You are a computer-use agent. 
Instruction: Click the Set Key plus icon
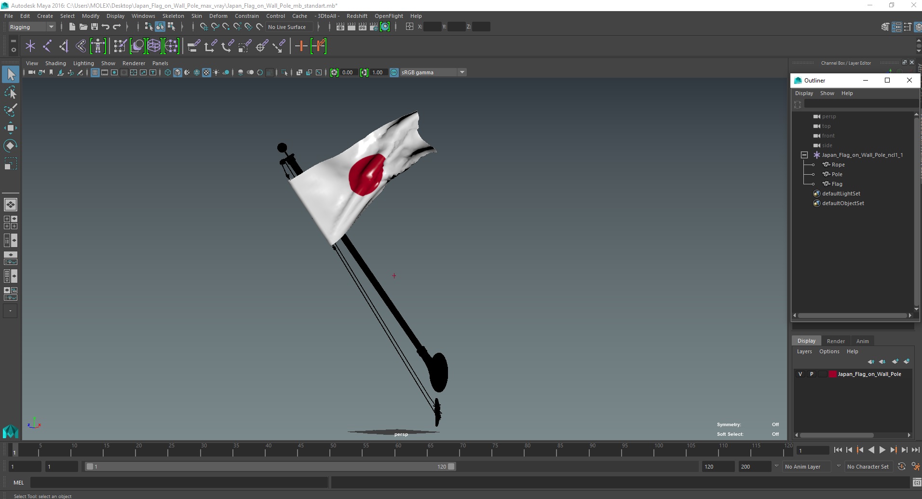301,46
